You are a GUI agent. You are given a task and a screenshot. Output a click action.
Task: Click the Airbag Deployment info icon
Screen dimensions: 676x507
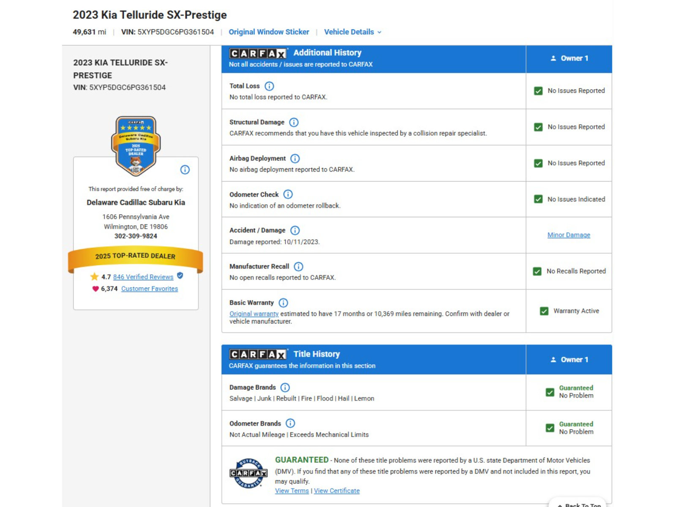pyautogui.click(x=295, y=158)
